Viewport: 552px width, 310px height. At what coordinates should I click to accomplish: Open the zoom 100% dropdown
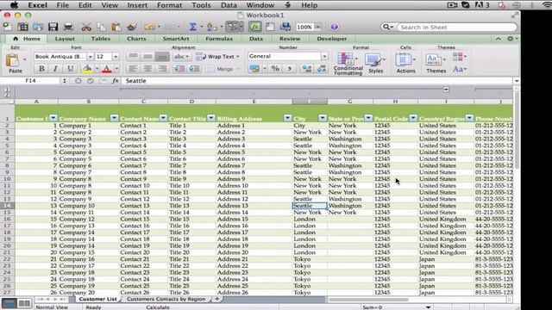[318, 27]
